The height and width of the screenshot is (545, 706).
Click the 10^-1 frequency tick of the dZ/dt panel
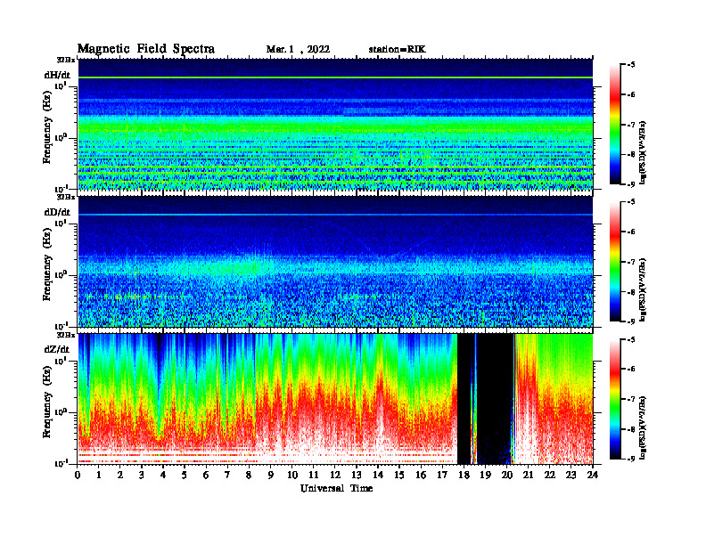click(x=60, y=463)
